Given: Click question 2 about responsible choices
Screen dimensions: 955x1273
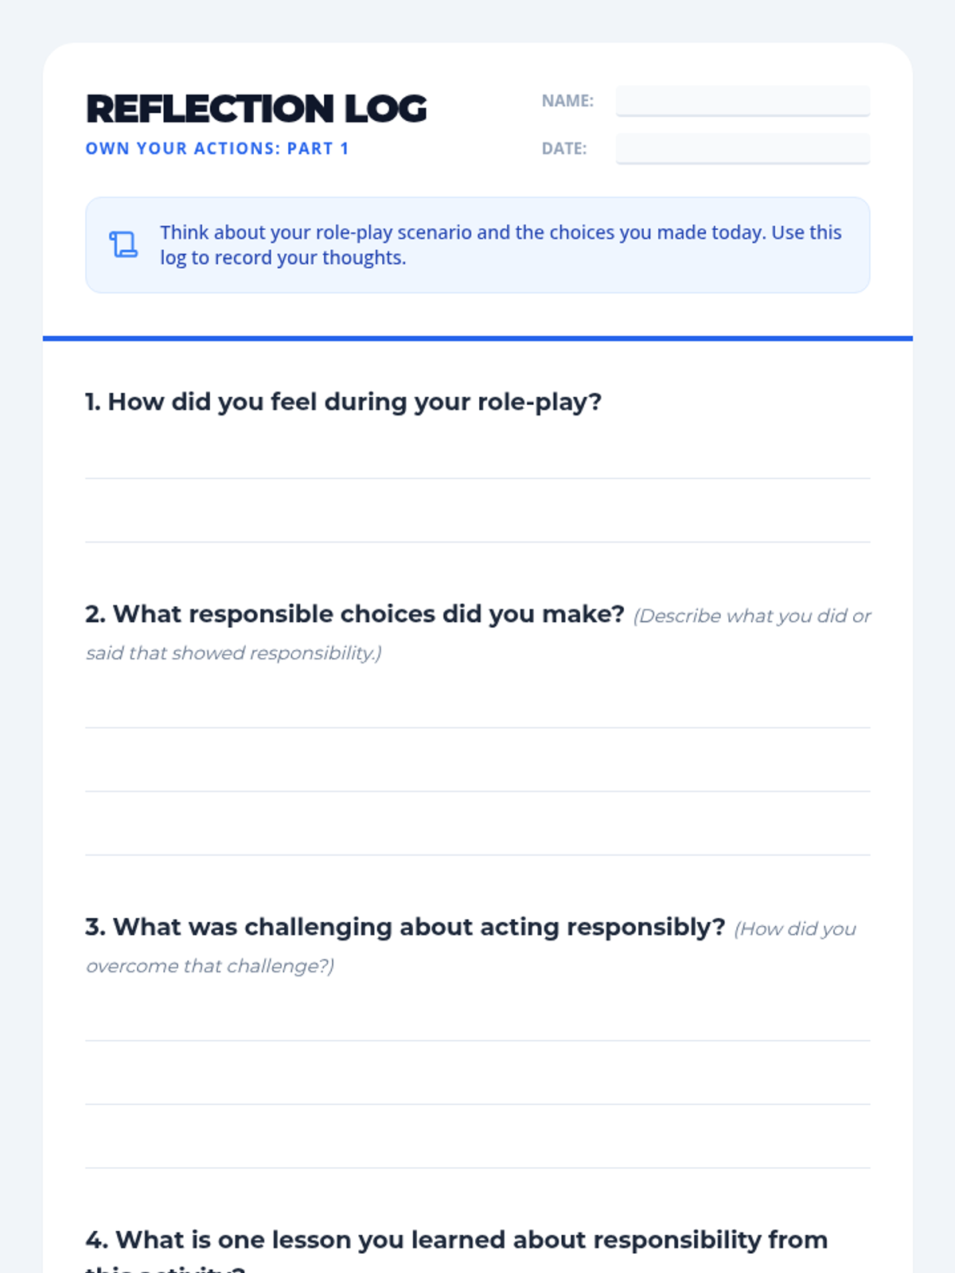Looking at the screenshot, I should pos(355,614).
